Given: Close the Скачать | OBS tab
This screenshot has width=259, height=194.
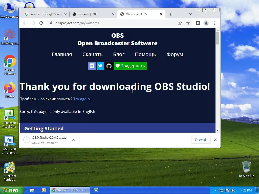Looking at the screenshot, I should point(113,14).
